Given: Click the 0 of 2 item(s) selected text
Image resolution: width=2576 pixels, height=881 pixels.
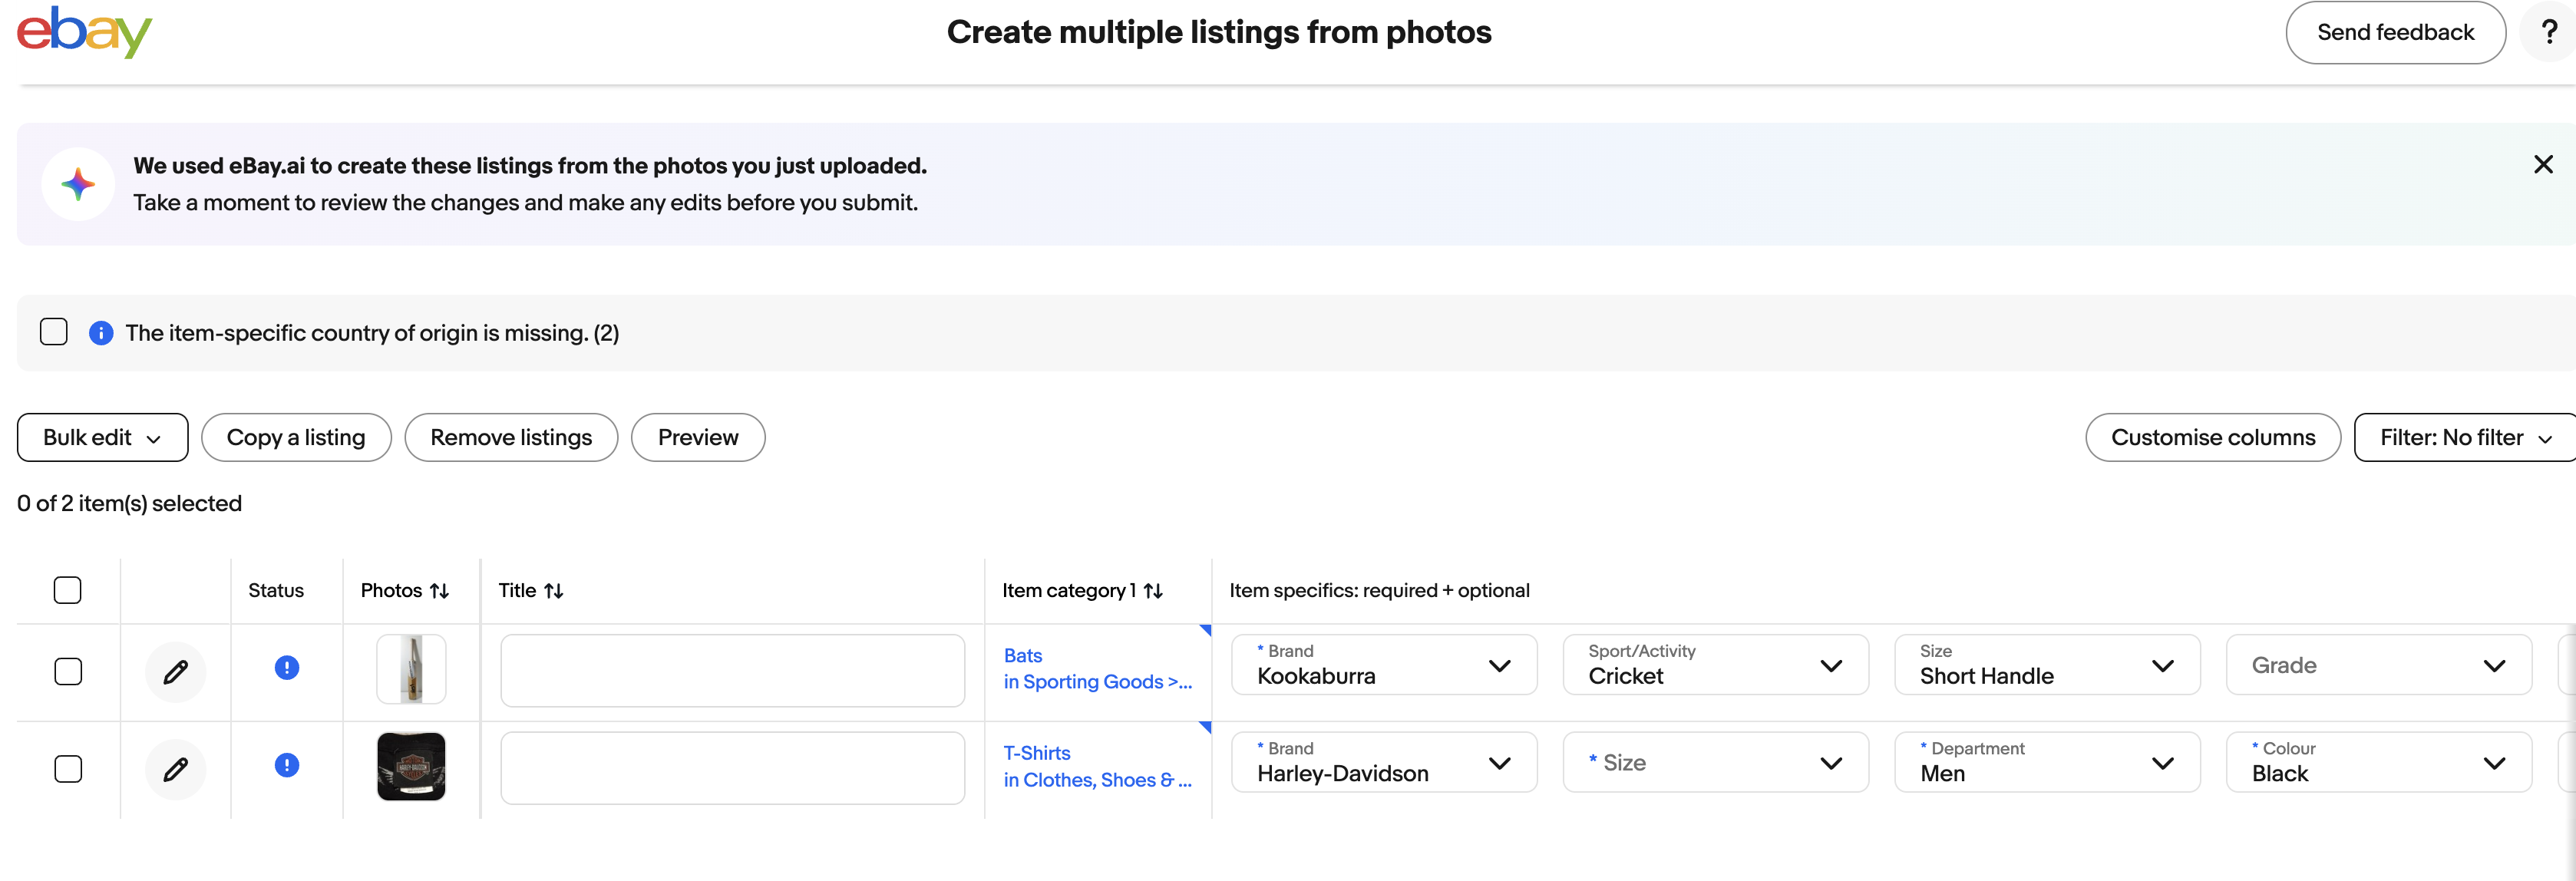Looking at the screenshot, I should [x=129, y=503].
